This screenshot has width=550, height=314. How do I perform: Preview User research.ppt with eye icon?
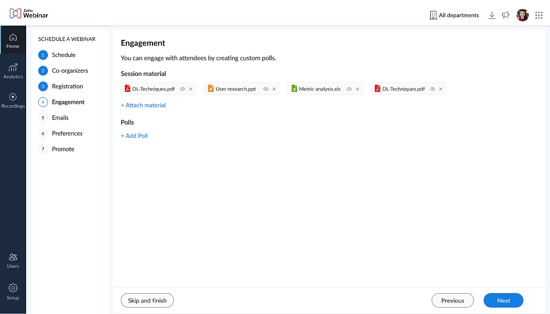click(x=266, y=89)
